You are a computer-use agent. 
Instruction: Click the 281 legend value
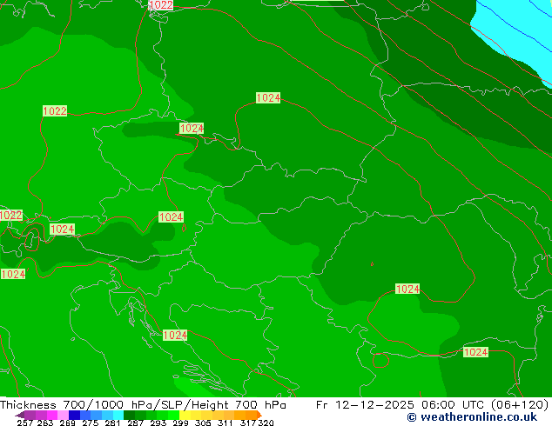(112, 423)
